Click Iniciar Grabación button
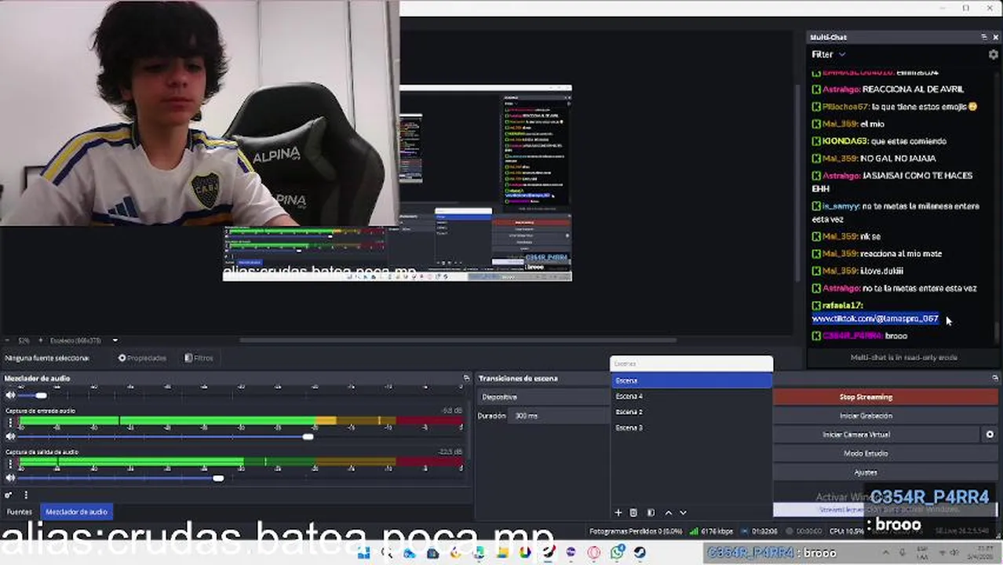The width and height of the screenshot is (1003, 565). tap(866, 416)
